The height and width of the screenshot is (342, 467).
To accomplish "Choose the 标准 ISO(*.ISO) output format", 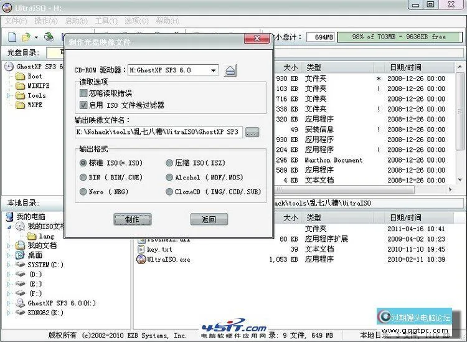I will (83, 163).
